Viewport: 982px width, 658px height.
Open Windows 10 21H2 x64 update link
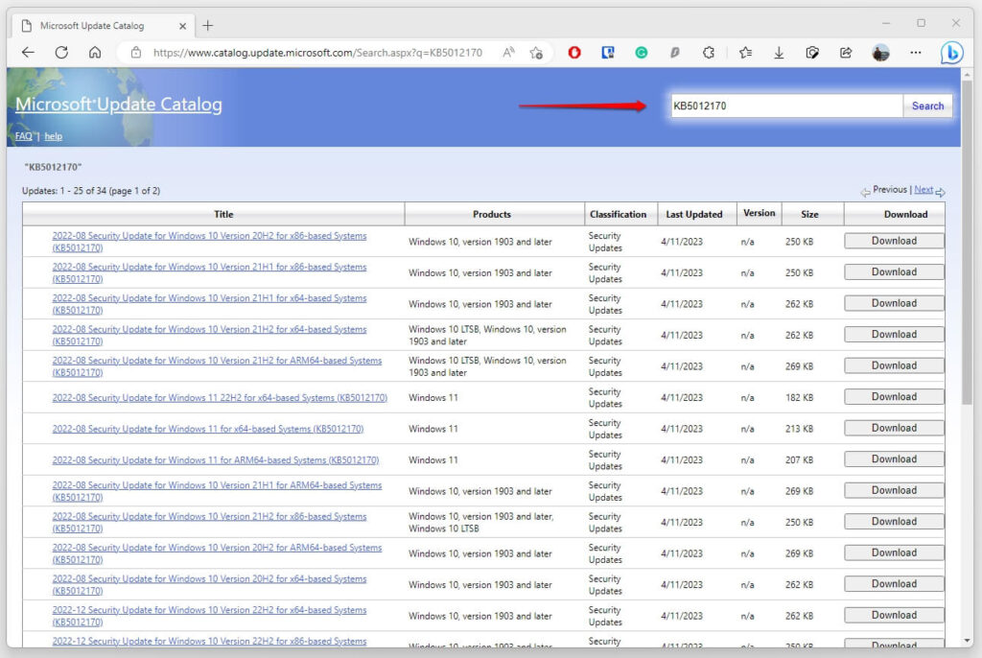pyautogui.click(x=209, y=336)
